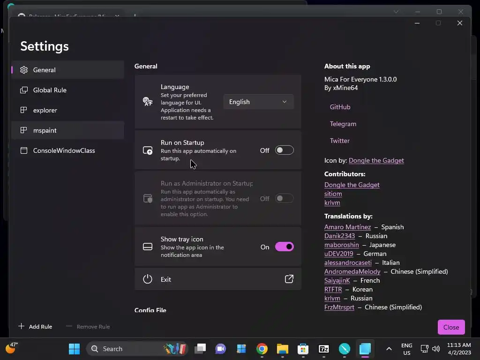Open Dongle the Gadget icon credit link
This screenshot has height=360, width=480.
[376, 160]
